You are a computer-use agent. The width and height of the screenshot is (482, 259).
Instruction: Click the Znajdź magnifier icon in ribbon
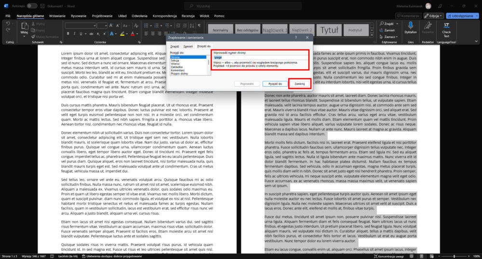tap(382, 24)
